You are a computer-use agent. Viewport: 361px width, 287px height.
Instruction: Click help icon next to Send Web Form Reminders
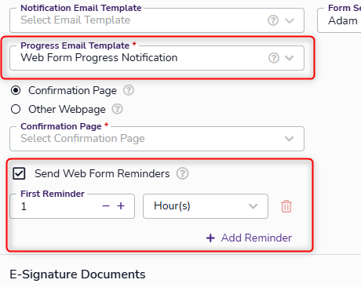tap(182, 173)
